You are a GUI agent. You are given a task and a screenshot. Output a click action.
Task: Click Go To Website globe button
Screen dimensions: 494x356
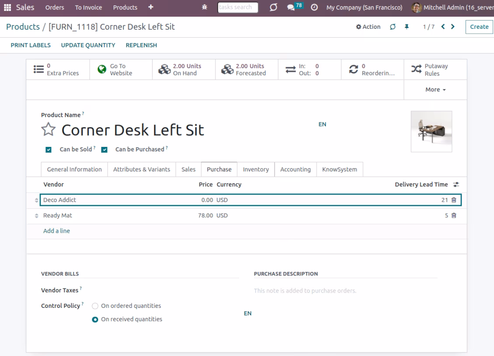121,70
